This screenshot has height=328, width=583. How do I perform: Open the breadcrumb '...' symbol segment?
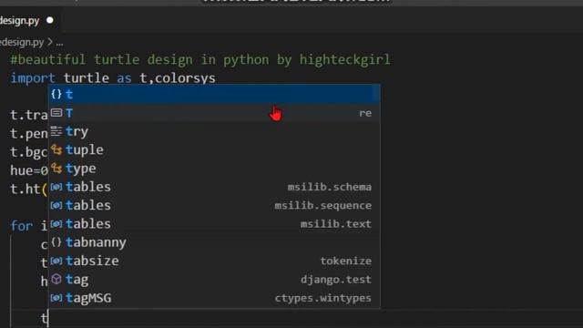pos(59,43)
